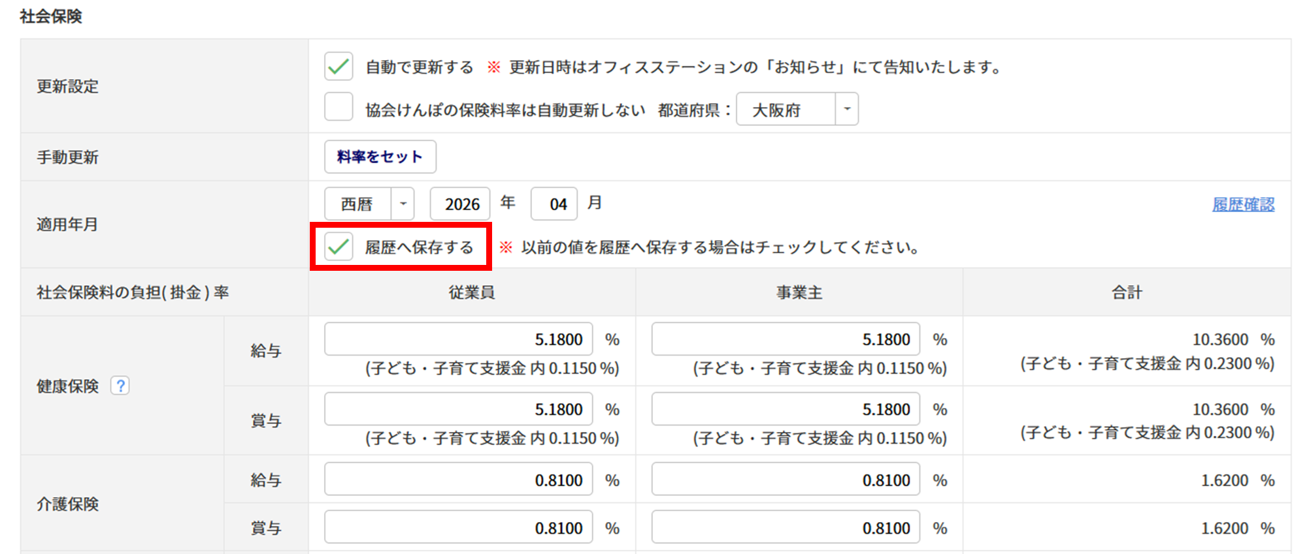Screen dimensions: 1307x554
Task: Enable 協会けんぽの保険料率は自動更新しない checkbox
Action: pyautogui.click(x=339, y=107)
